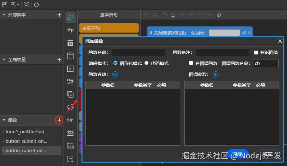Click the delete X icon in toolbar
This screenshot has height=166, width=287.
[x=210, y=15]
